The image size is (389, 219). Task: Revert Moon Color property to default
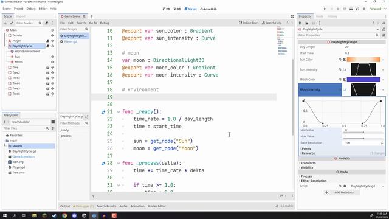pyautogui.click(x=340, y=80)
